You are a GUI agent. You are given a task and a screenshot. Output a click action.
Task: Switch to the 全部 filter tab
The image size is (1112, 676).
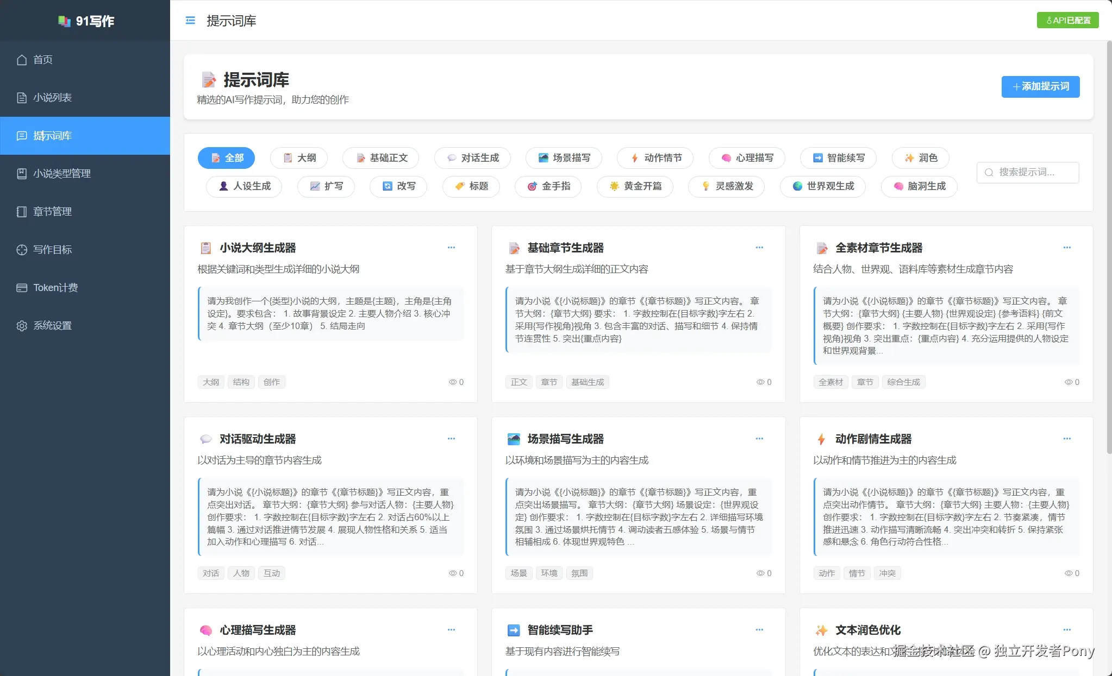tap(227, 157)
